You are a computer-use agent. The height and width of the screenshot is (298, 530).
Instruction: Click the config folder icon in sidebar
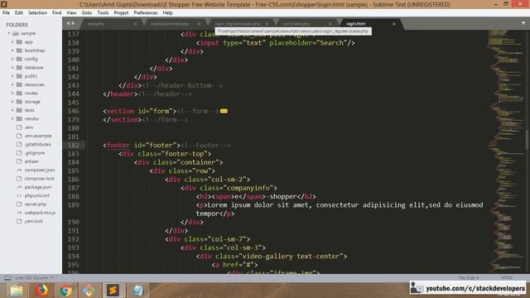19,59
